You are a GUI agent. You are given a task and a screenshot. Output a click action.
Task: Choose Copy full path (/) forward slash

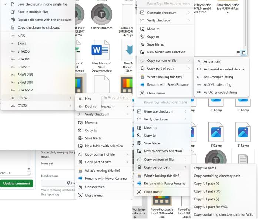206,199
